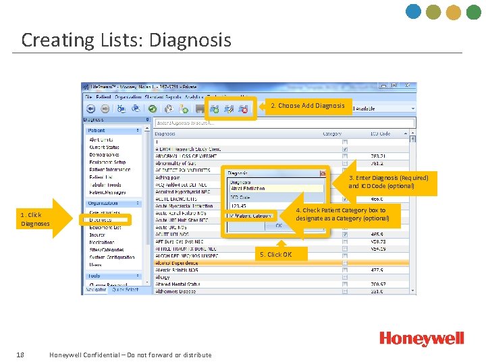Toggle Category checkbox for Allergic Rhinitis NOS
The image size is (486, 364).
coord(345,270)
